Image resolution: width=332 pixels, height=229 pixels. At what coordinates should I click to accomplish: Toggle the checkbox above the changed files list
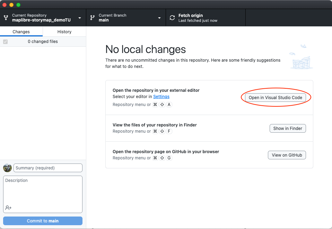(x=5, y=42)
